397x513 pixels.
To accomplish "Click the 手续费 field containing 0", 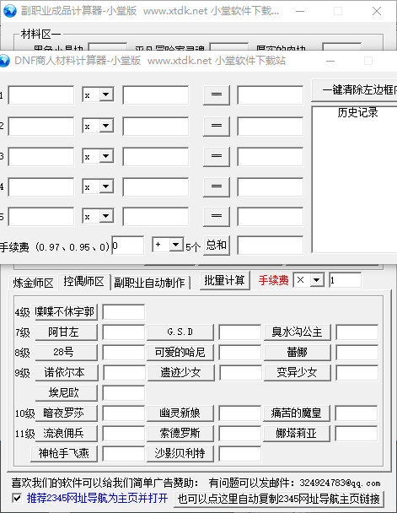I will [x=128, y=245].
